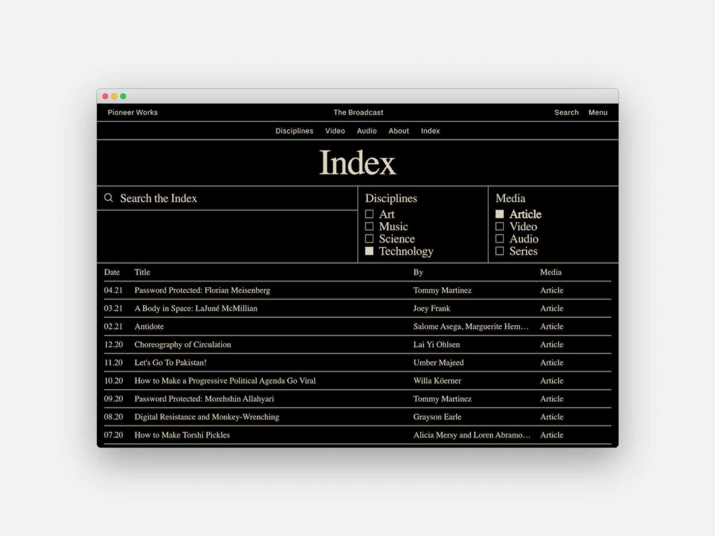The width and height of the screenshot is (715, 536).
Task: Open How to Make Torshi Pickles
Action: pos(182,435)
